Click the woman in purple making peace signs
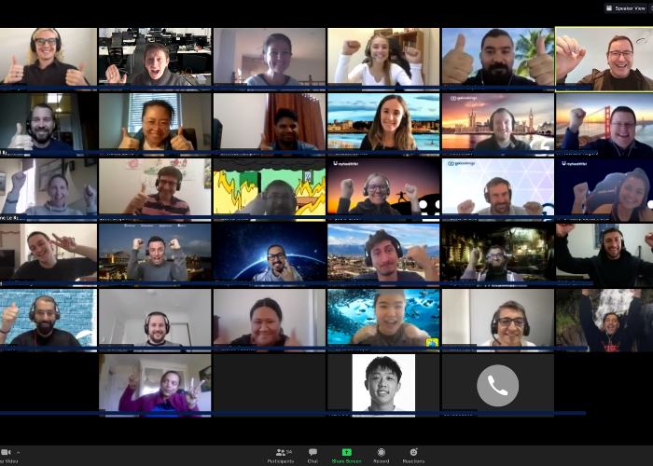 (x=155, y=384)
